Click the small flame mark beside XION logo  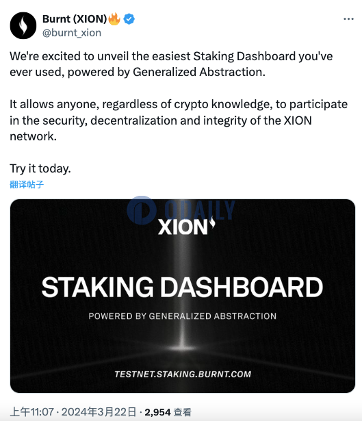212,222
